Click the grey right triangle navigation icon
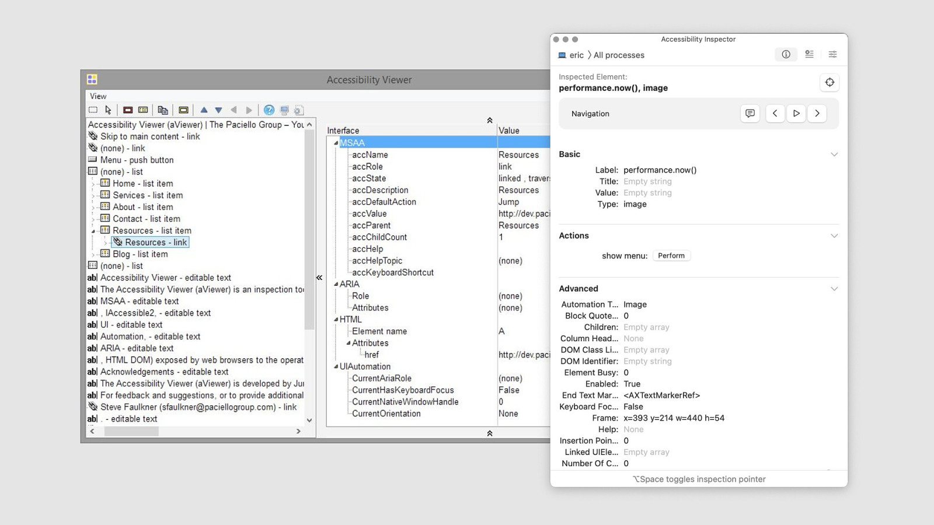 249,110
